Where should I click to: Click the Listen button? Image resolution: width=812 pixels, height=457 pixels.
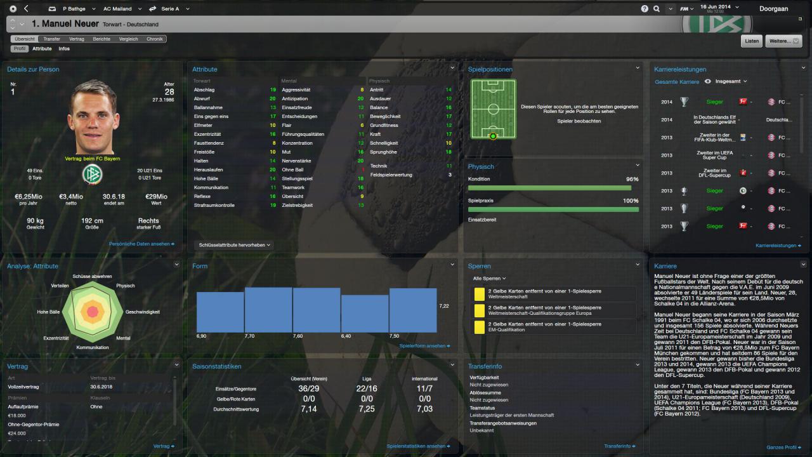752,41
